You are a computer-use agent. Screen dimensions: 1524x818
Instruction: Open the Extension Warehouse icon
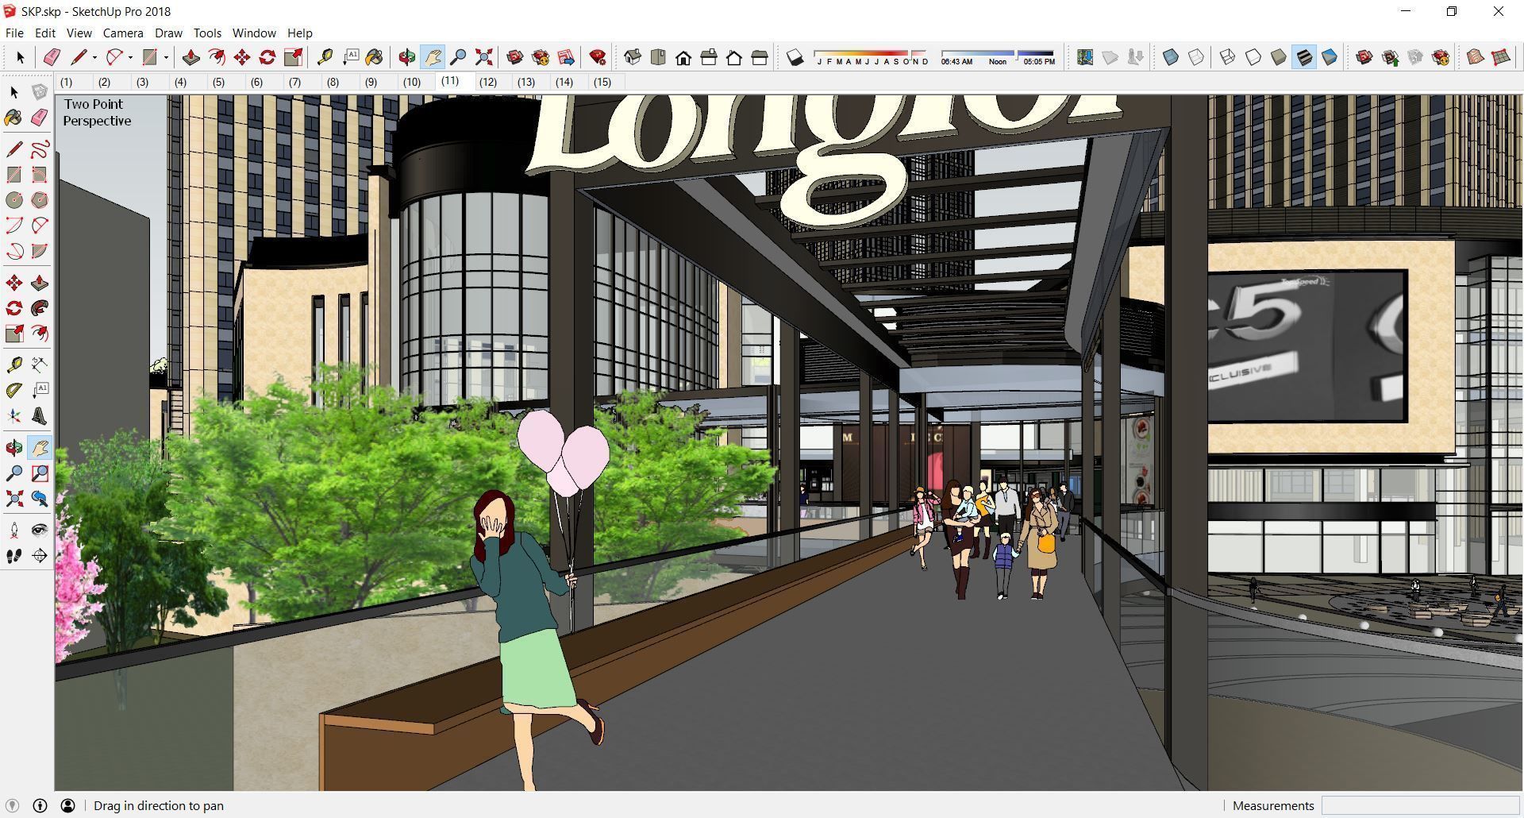click(541, 57)
